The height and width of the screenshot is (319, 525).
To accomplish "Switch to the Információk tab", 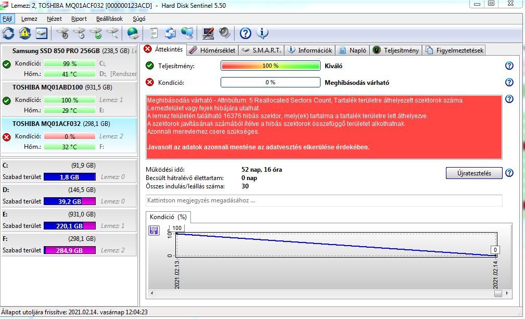I will pos(310,50).
